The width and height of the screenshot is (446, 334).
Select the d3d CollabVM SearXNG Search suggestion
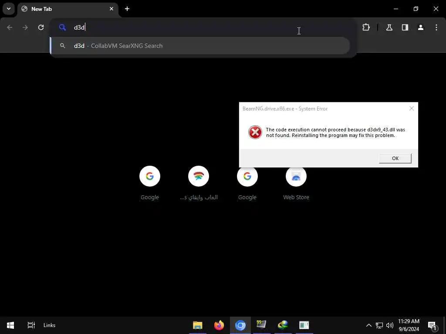pyautogui.click(x=200, y=46)
